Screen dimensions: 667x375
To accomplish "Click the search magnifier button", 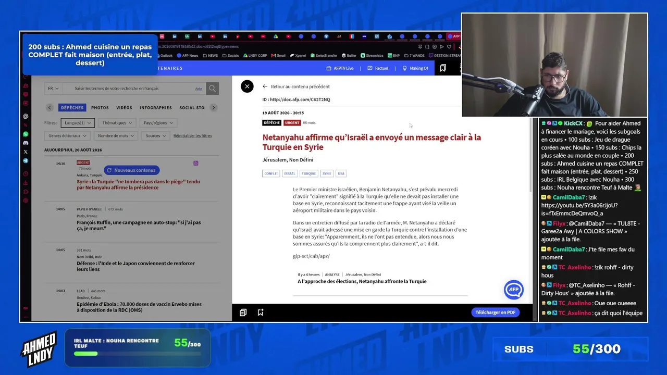I will point(212,89).
